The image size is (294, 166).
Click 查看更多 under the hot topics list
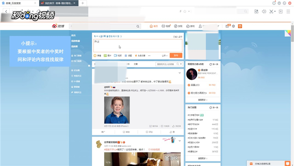(x=203, y=158)
